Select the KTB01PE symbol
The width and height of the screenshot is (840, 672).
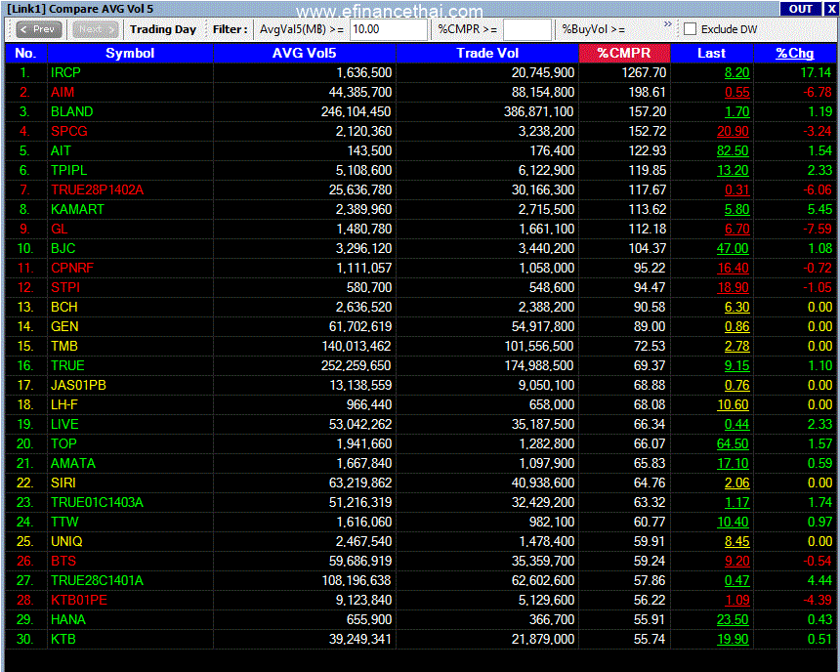coord(79,601)
